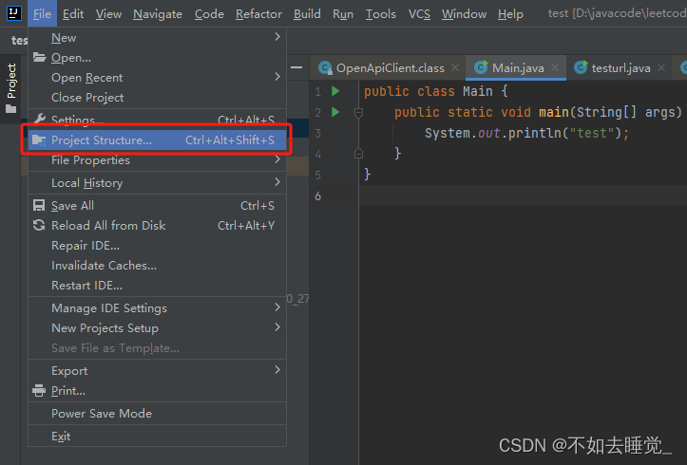
Task: Open the Help menu
Action: pyautogui.click(x=510, y=14)
